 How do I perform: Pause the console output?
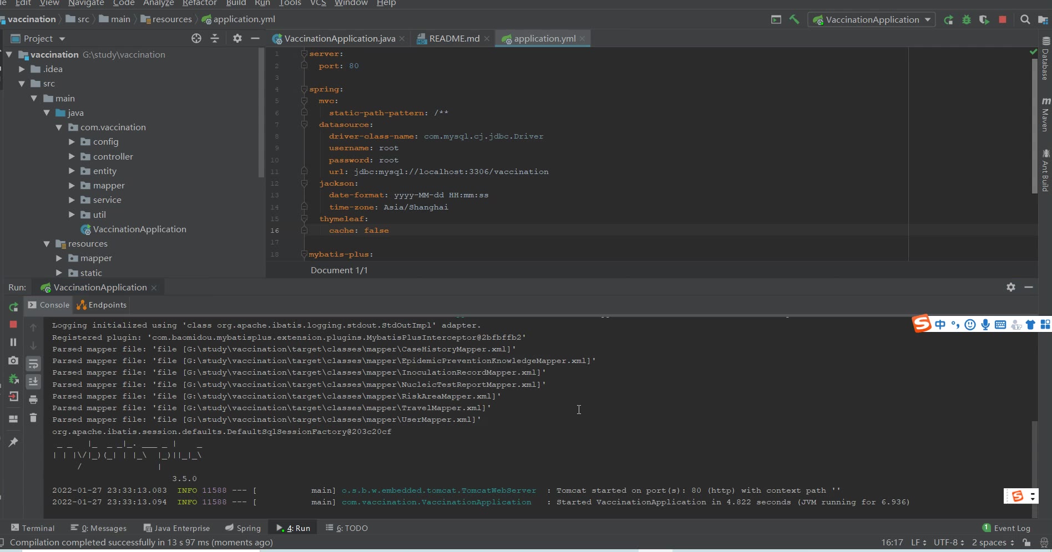click(13, 342)
